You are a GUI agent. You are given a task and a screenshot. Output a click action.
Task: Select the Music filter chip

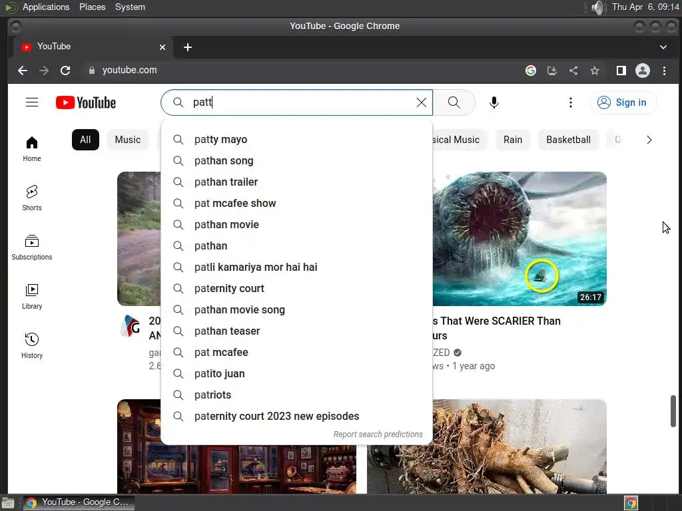[x=127, y=140]
